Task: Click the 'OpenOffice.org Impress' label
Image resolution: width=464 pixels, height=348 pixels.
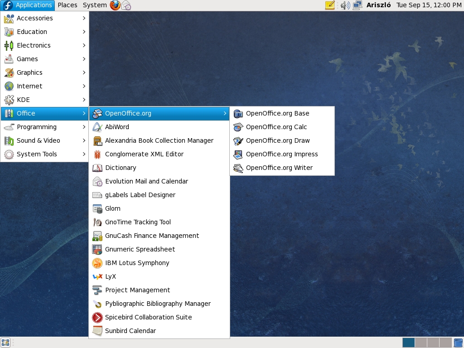Action: coord(282,154)
